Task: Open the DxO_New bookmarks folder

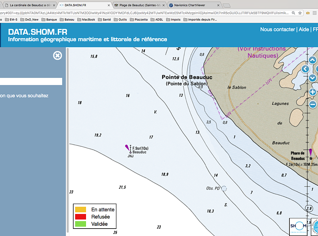Action: 30,20
